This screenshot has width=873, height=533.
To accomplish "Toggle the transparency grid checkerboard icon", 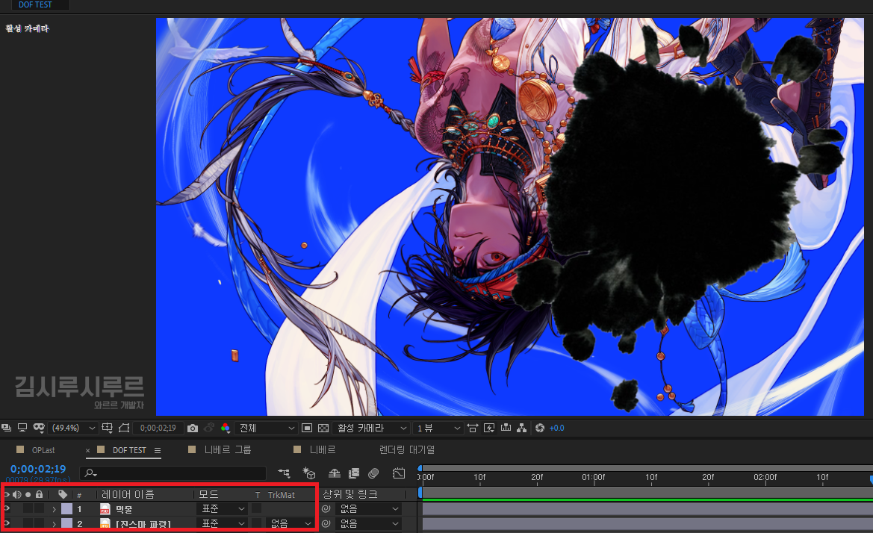I will [323, 428].
